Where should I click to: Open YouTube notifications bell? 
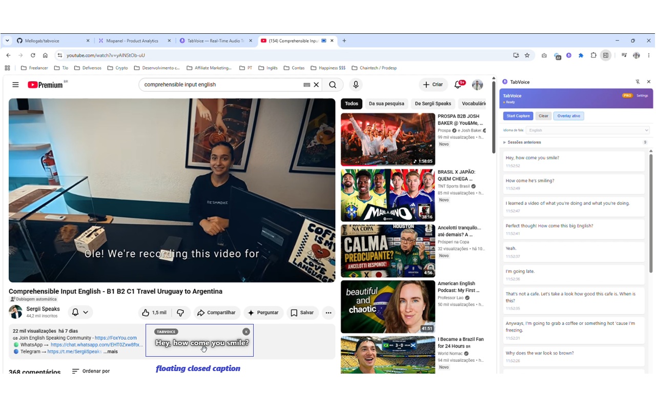click(x=458, y=85)
